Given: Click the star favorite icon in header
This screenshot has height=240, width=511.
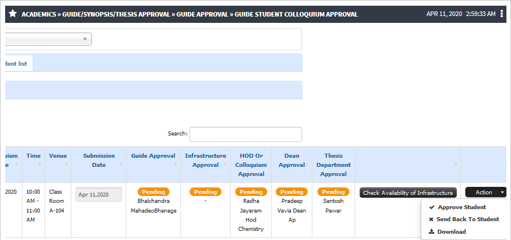Looking at the screenshot, I should pyautogui.click(x=13, y=14).
